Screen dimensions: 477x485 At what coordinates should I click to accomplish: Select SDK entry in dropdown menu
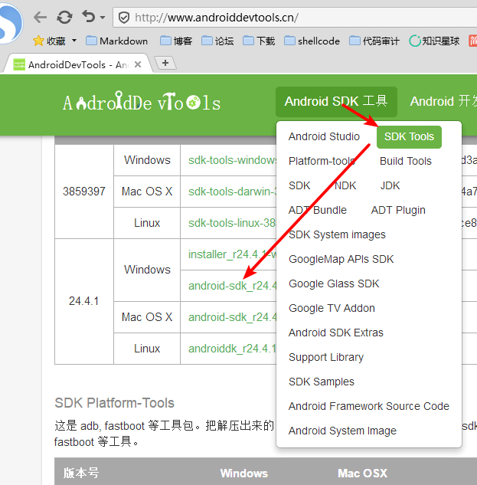point(299,185)
